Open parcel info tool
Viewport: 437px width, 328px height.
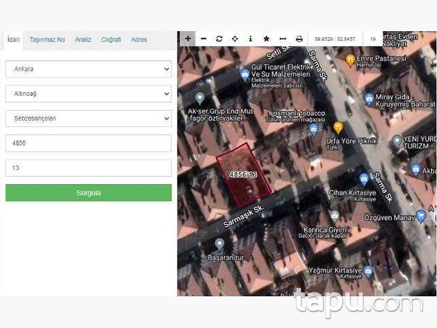tap(251, 39)
